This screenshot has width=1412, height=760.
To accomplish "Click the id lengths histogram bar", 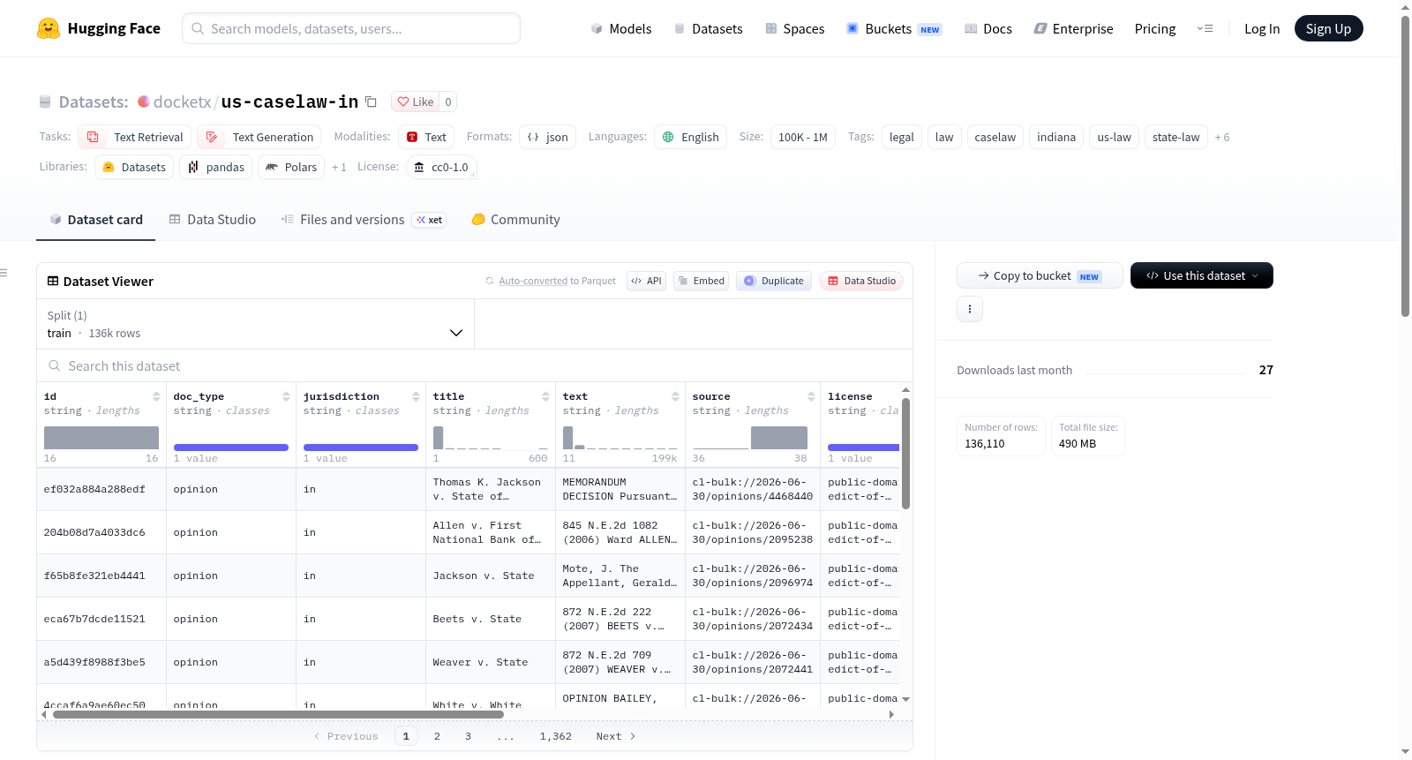I will pyautogui.click(x=101, y=438).
